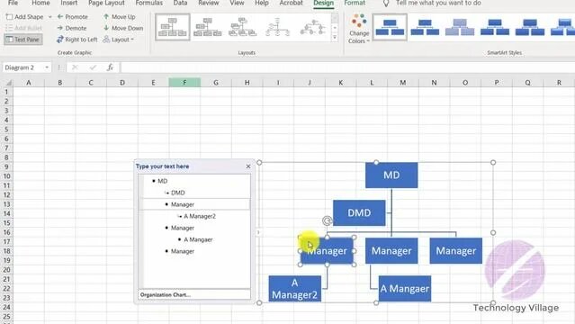Select the DMD box in the diagram

(359, 212)
